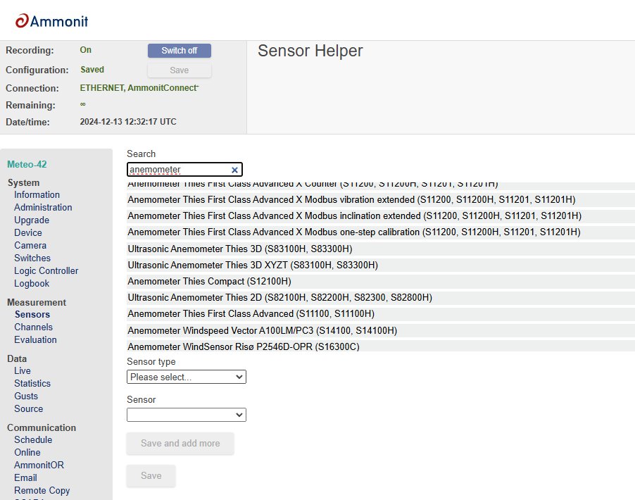The height and width of the screenshot is (500, 635).
Task: Pick Ultrasonic Anemometer Thies 2D result
Action: tap(381, 297)
